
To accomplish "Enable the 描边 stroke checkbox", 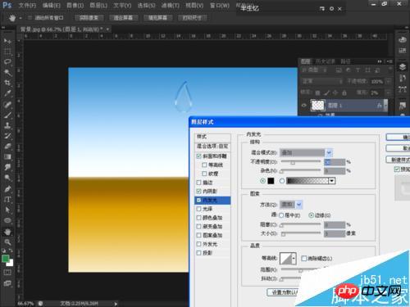I will (x=198, y=183).
